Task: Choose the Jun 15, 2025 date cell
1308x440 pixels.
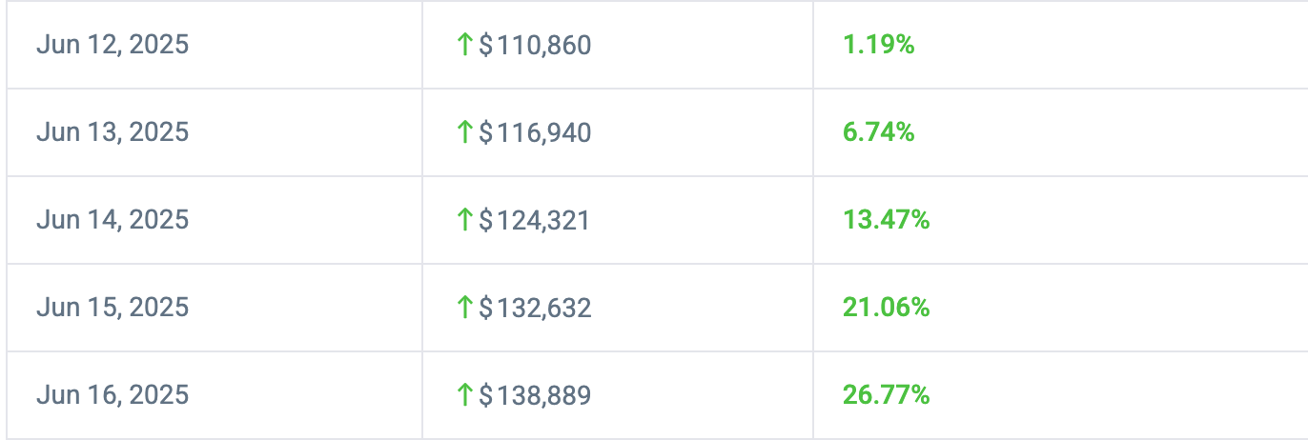Action: 112,308
